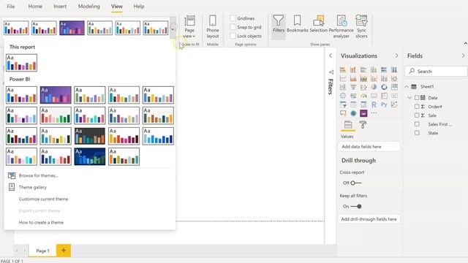
Task: Click Browse for themes option
Action: coord(38,175)
